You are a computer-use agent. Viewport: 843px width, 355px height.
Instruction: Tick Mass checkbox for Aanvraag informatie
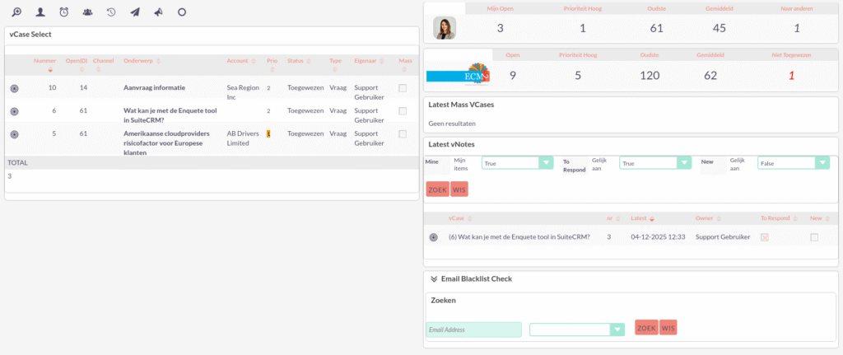click(x=403, y=87)
